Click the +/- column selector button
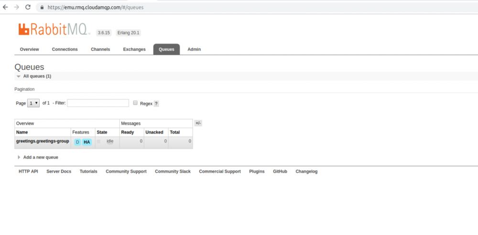Viewport: 478px width, 235px height. (x=198, y=123)
